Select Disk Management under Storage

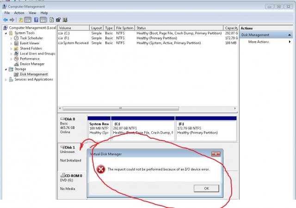(x=33, y=74)
